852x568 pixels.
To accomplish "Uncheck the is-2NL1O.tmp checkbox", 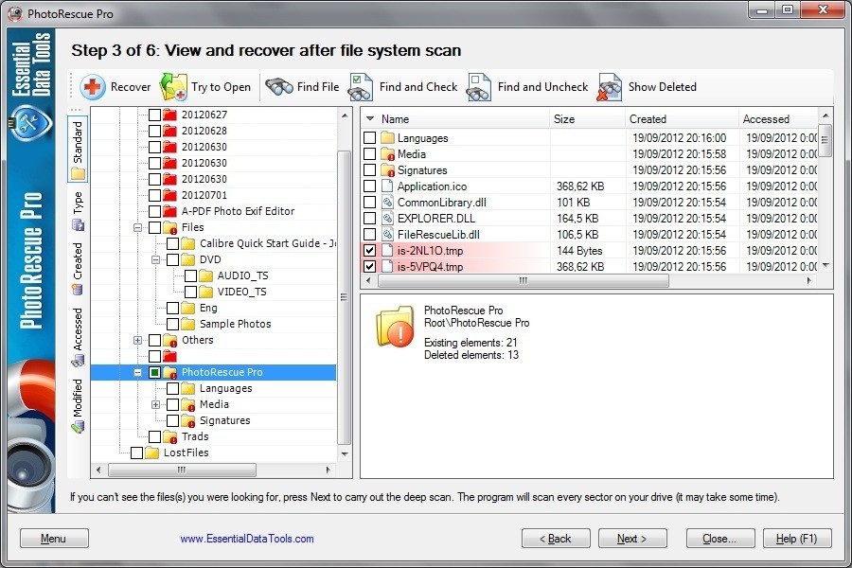I will tap(369, 250).
